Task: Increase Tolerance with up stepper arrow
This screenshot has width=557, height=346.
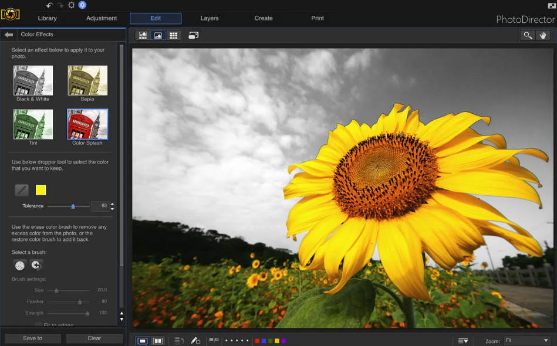Action: click(112, 203)
